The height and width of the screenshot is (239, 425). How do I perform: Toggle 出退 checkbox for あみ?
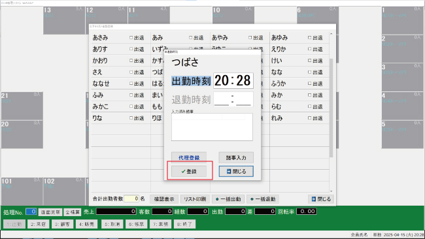[190, 38]
